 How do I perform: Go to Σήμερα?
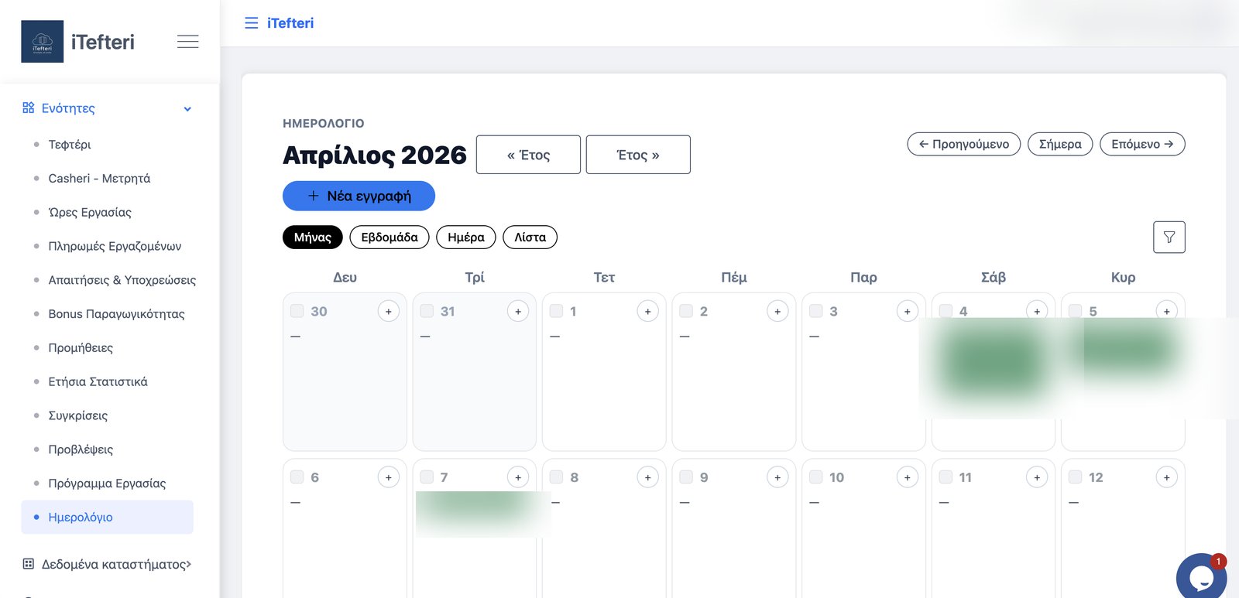click(1060, 144)
